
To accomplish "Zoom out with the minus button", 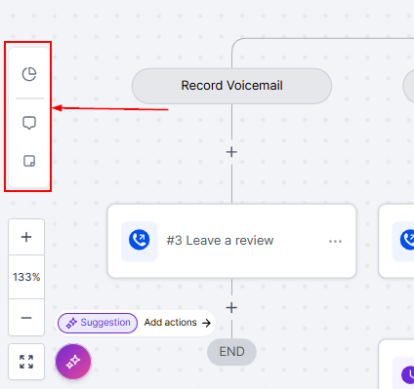I will click(26, 318).
